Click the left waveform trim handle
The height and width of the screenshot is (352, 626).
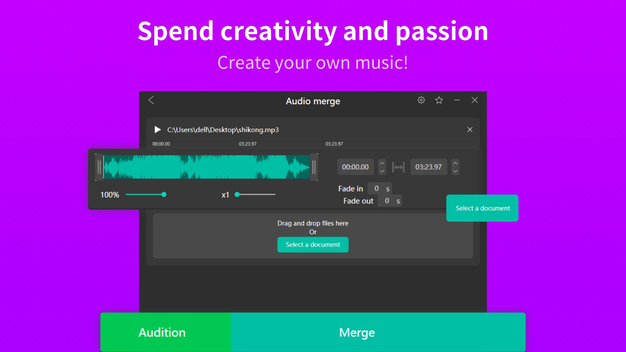pyautogui.click(x=99, y=167)
